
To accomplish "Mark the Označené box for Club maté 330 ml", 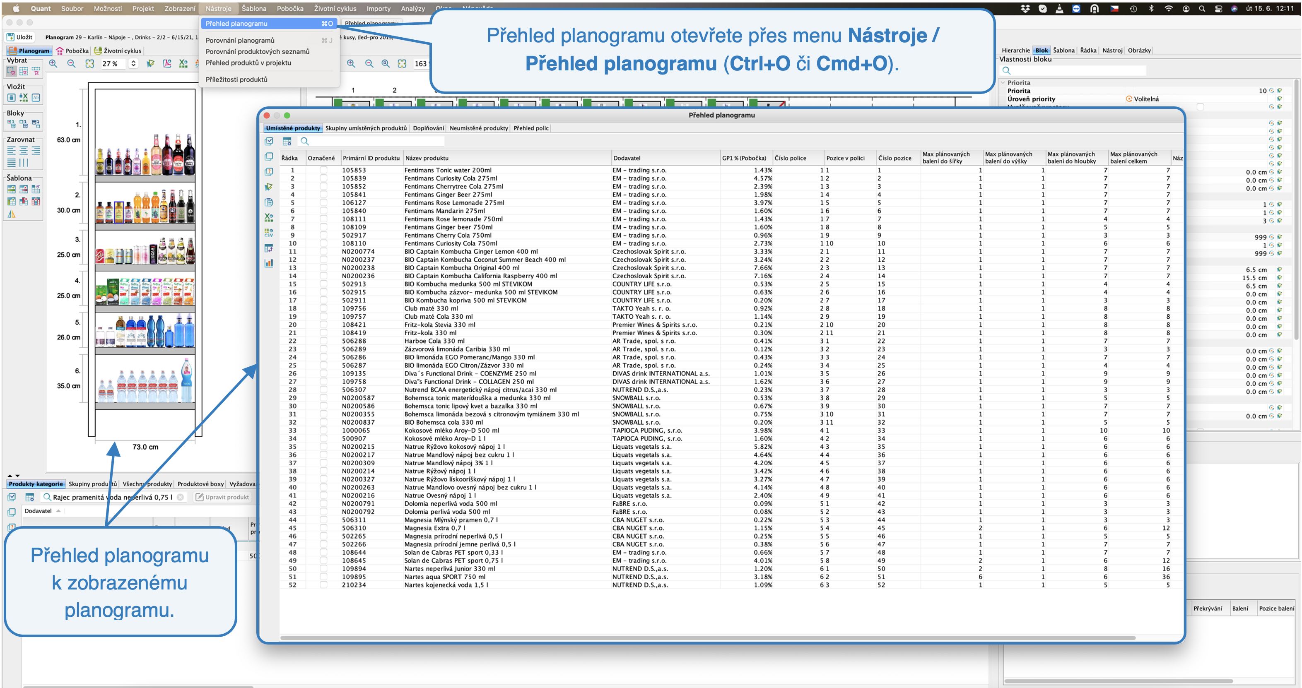I will click(x=323, y=308).
